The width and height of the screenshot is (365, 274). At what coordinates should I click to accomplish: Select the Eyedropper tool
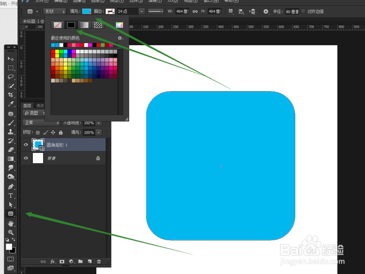click(x=11, y=104)
